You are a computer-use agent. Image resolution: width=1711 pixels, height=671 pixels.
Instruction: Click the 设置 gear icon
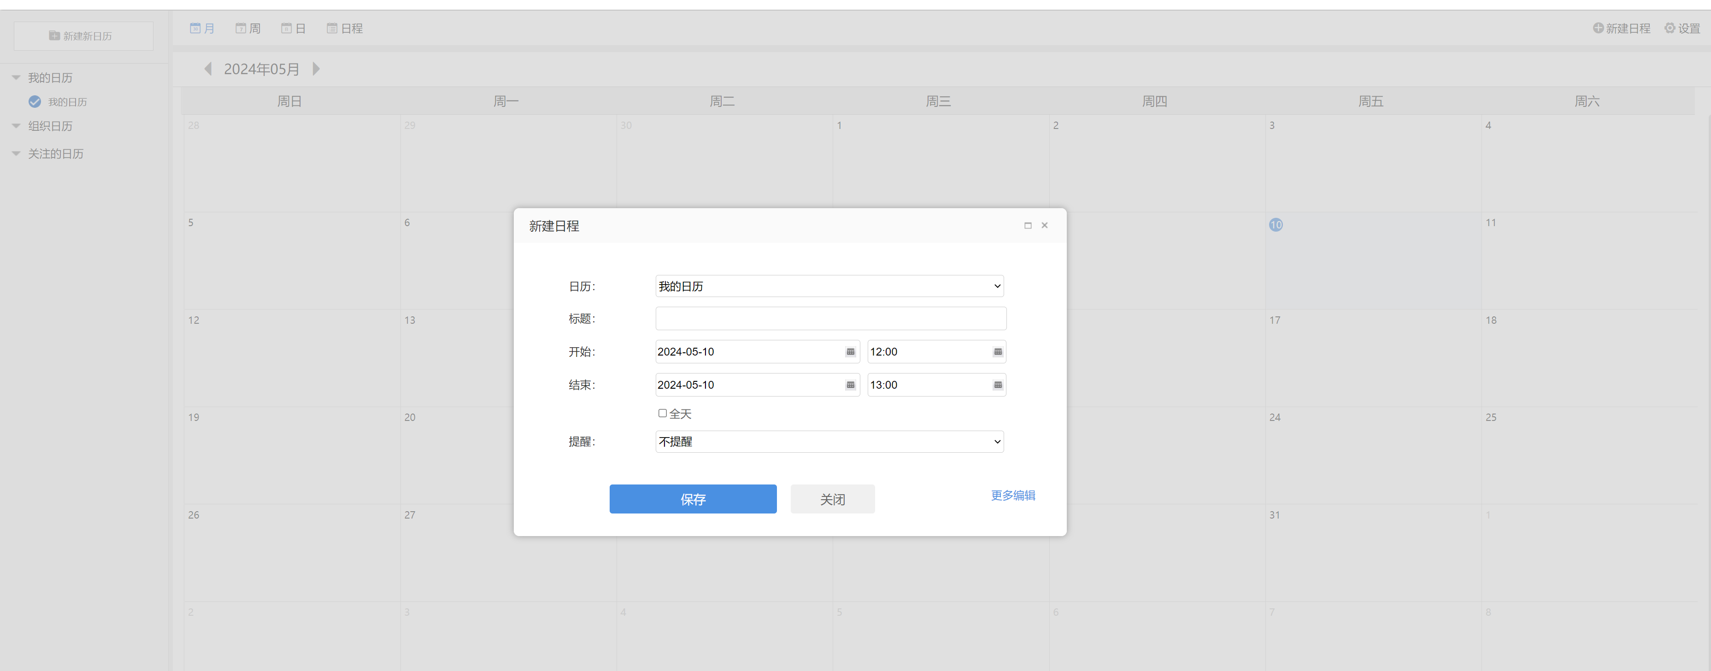pyautogui.click(x=1669, y=28)
